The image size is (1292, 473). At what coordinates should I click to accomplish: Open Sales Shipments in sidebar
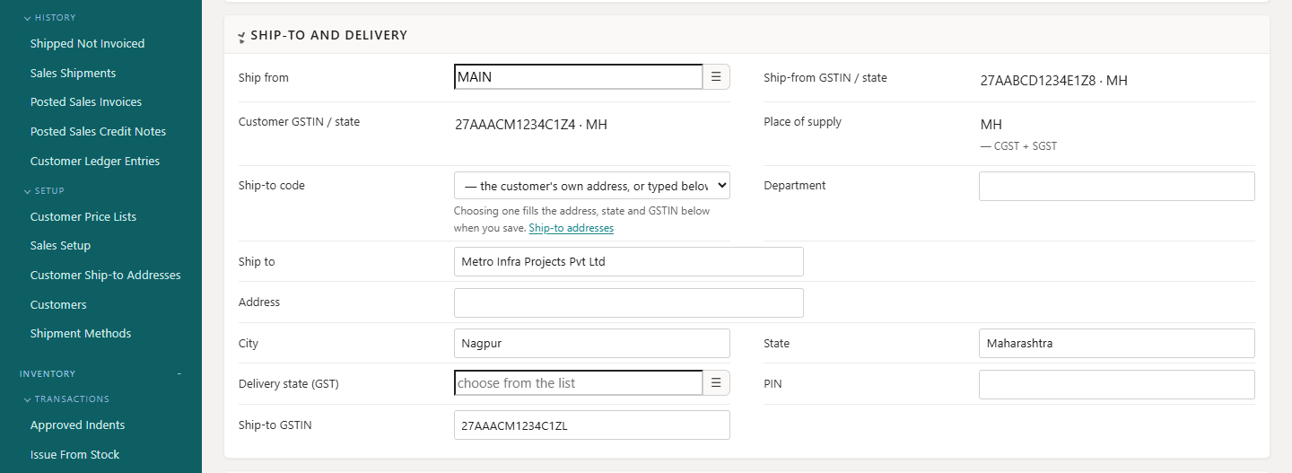(73, 73)
